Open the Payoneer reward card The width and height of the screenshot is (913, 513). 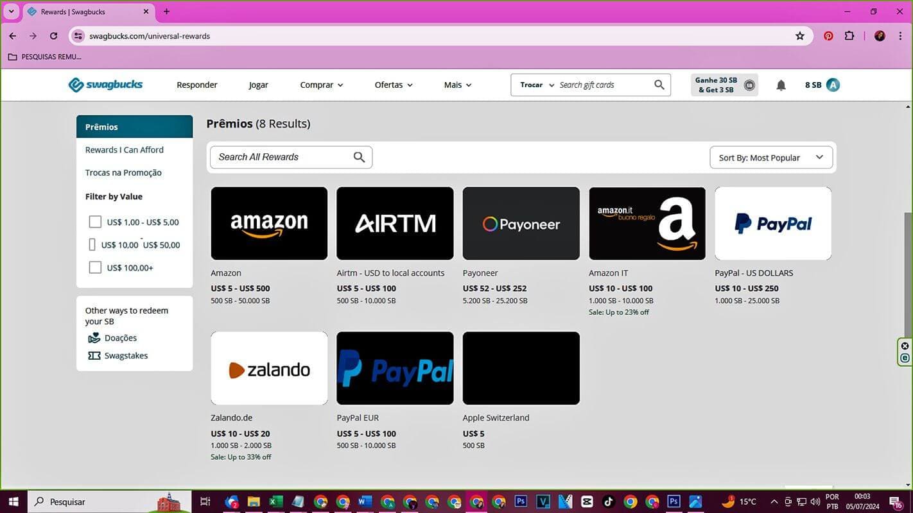click(521, 223)
